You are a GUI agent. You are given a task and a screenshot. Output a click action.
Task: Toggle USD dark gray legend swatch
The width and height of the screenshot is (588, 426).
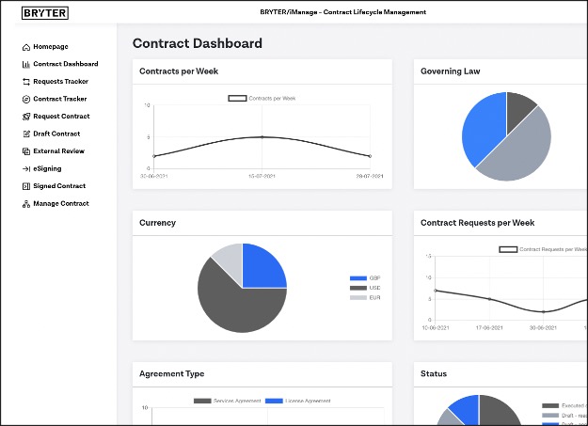pyautogui.click(x=358, y=288)
